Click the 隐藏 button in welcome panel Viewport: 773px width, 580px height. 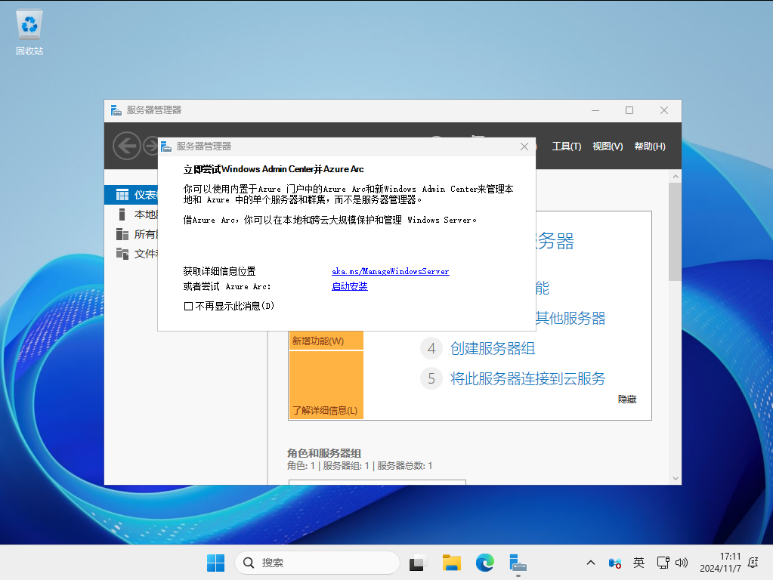pos(627,399)
